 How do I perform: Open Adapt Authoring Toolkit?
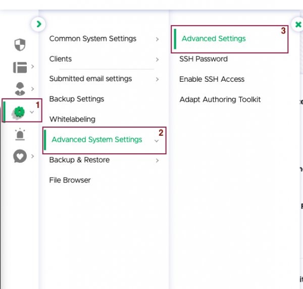tap(220, 100)
